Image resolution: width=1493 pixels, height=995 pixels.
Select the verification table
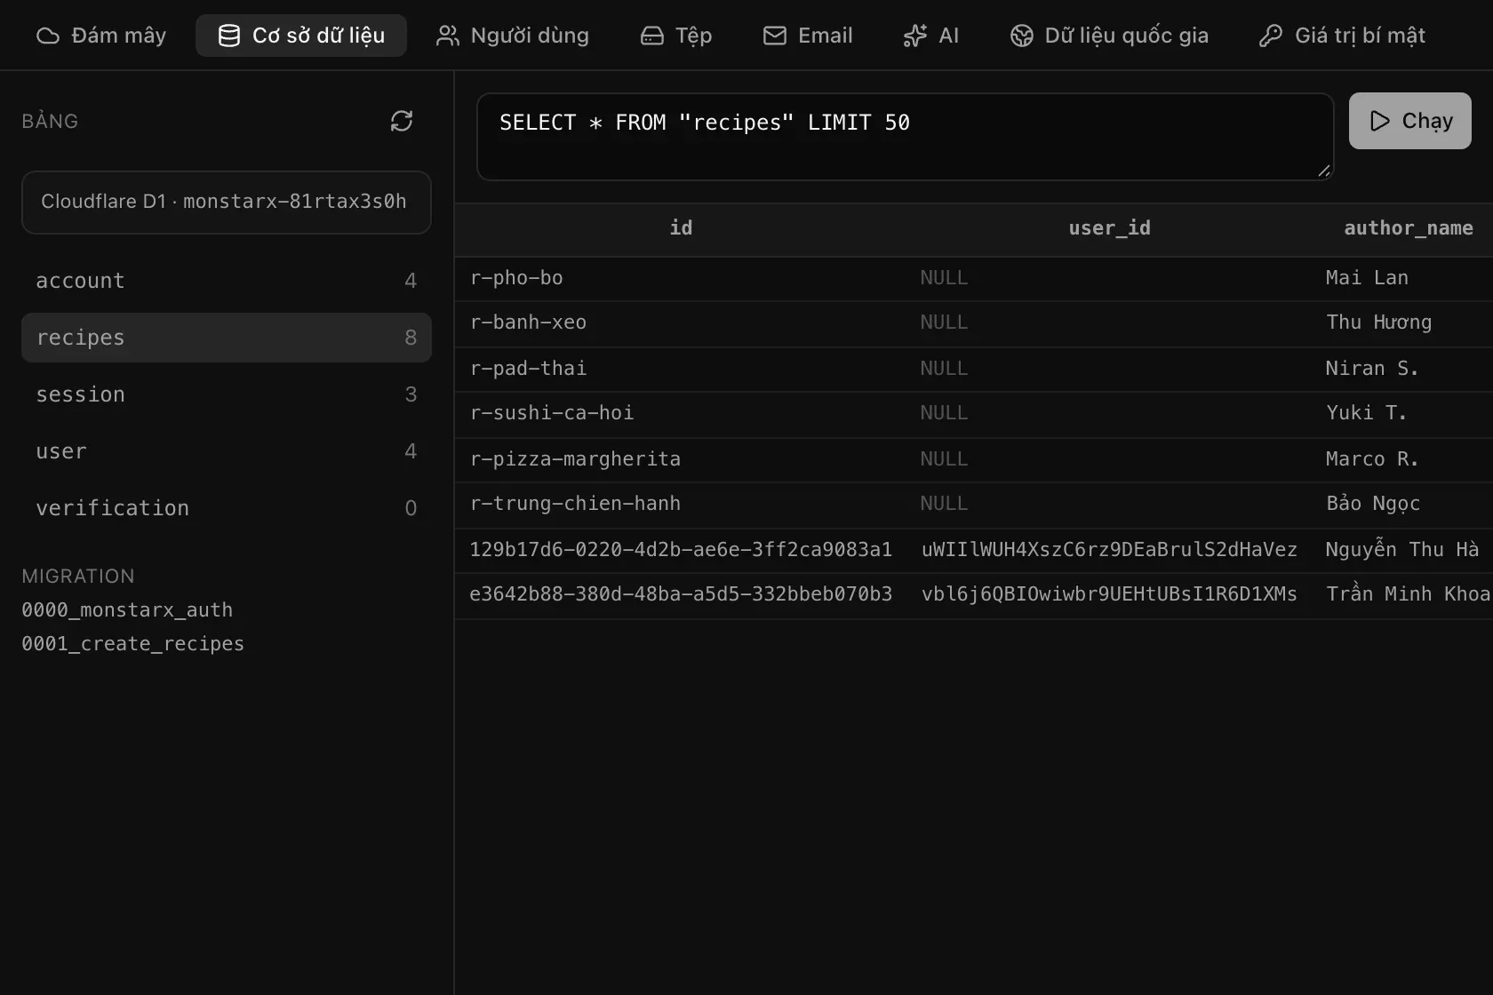click(227, 508)
